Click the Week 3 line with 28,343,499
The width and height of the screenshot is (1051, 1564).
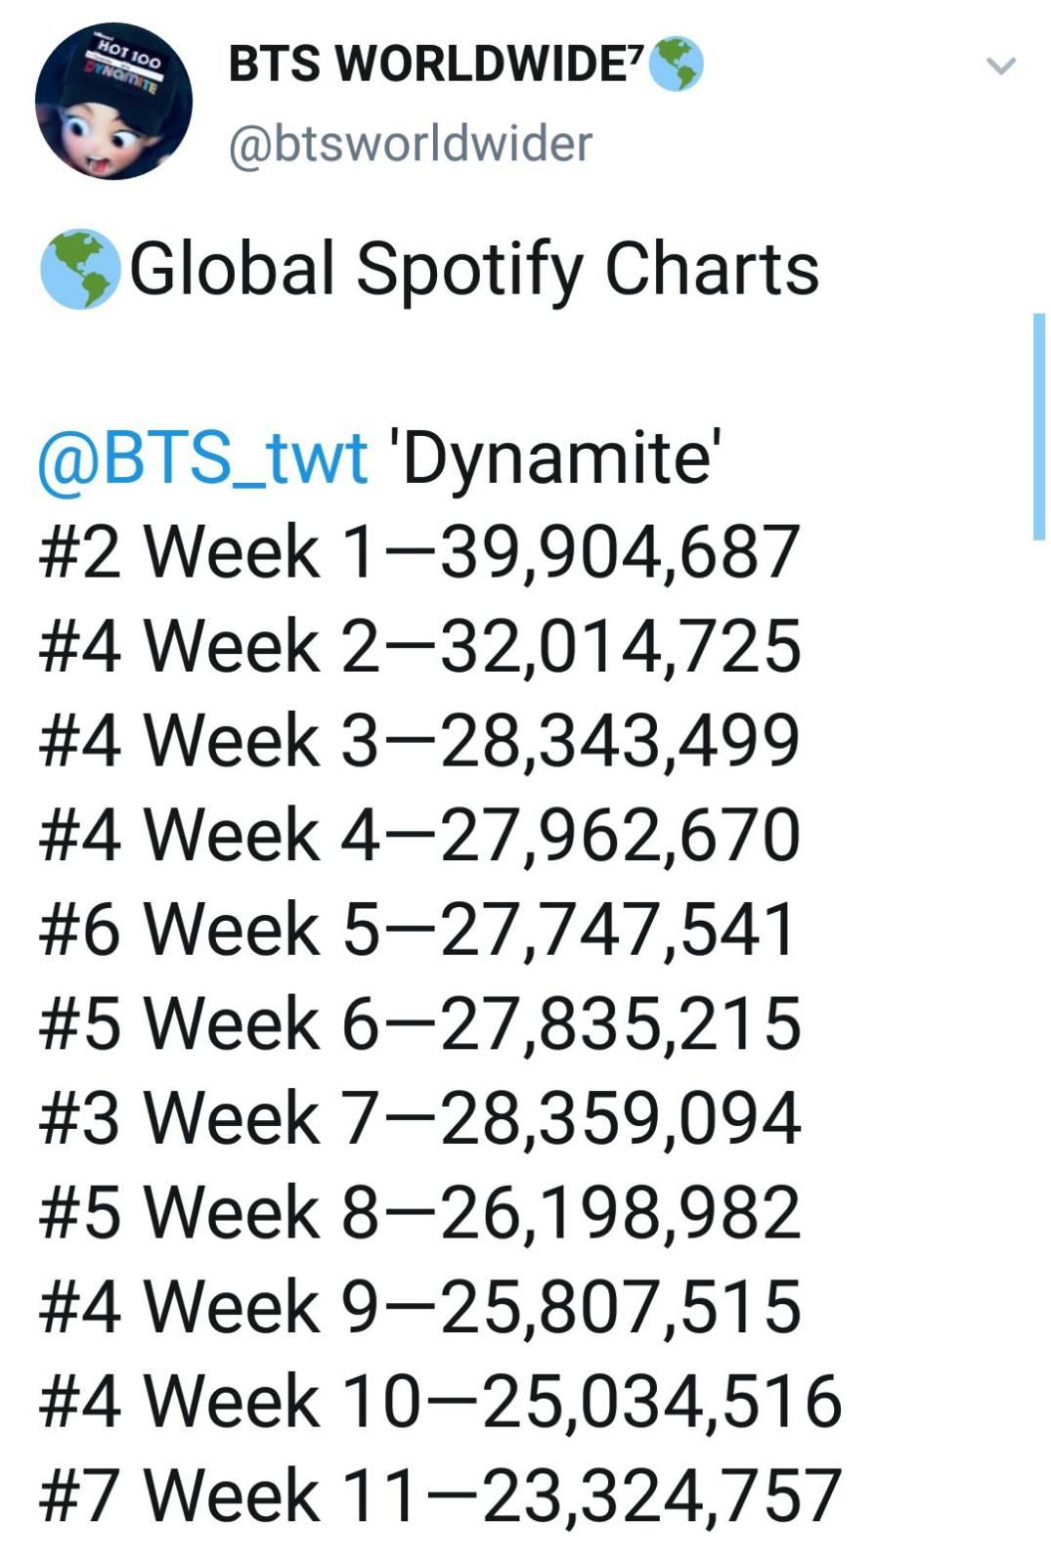pos(420,740)
